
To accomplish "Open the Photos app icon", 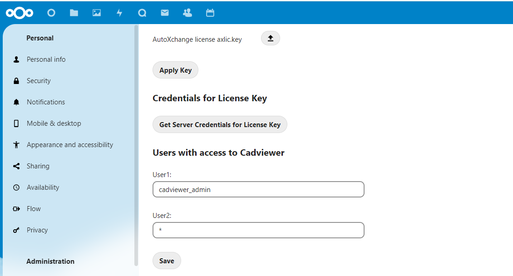I will coord(97,13).
